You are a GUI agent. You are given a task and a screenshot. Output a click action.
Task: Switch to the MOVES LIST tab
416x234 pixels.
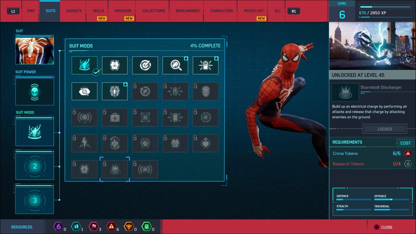pyautogui.click(x=253, y=11)
